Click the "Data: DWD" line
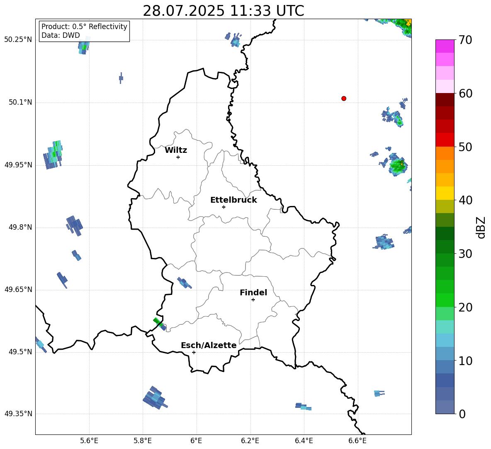 pyautogui.click(x=61, y=35)
